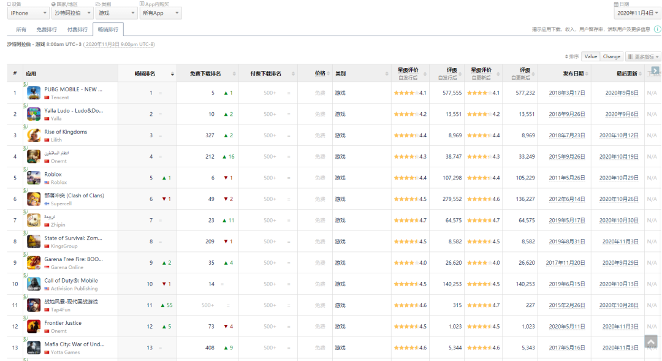Open the Frontier Justice app icon
662x361 pixels.
34,327
